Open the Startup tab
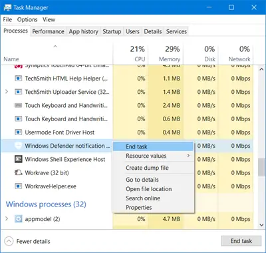The image size is (266, 253). [x=112, y=31]
